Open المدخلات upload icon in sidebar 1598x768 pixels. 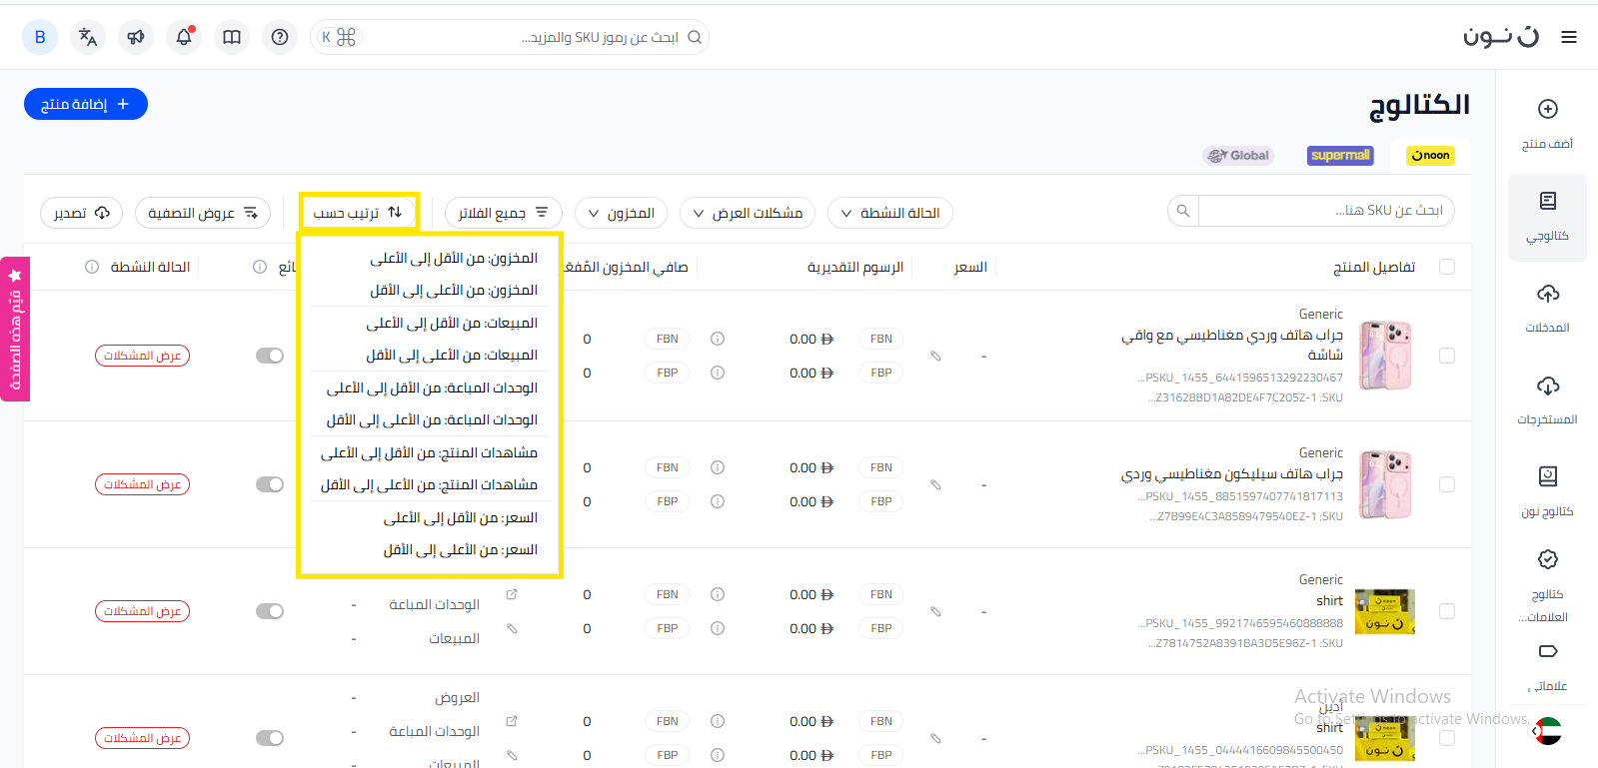(1547, 306)
